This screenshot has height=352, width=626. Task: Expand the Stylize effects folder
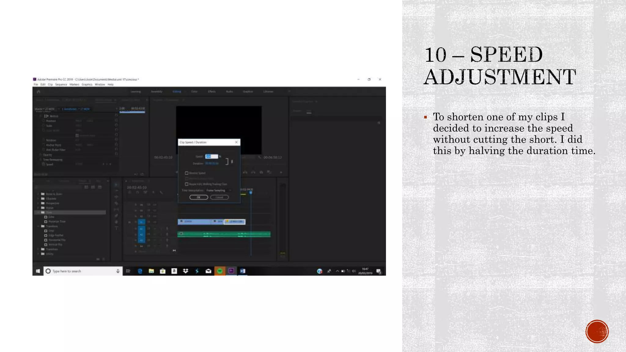click(x=39, y=208)
